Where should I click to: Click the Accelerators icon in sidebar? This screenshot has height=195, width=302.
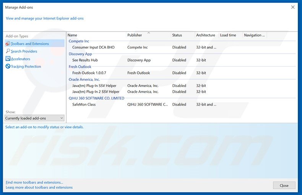tap(8, 59)
